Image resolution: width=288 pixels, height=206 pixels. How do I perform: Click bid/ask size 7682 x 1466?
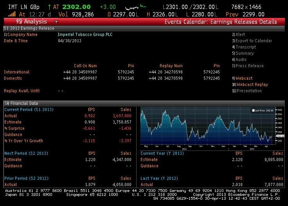click(246, 7)
